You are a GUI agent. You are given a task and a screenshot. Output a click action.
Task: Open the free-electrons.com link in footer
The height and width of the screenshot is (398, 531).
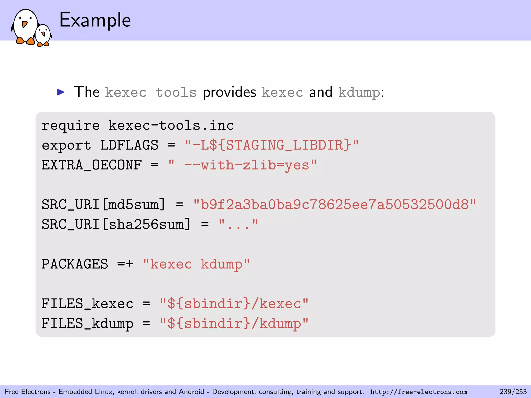tap(418, 392)
